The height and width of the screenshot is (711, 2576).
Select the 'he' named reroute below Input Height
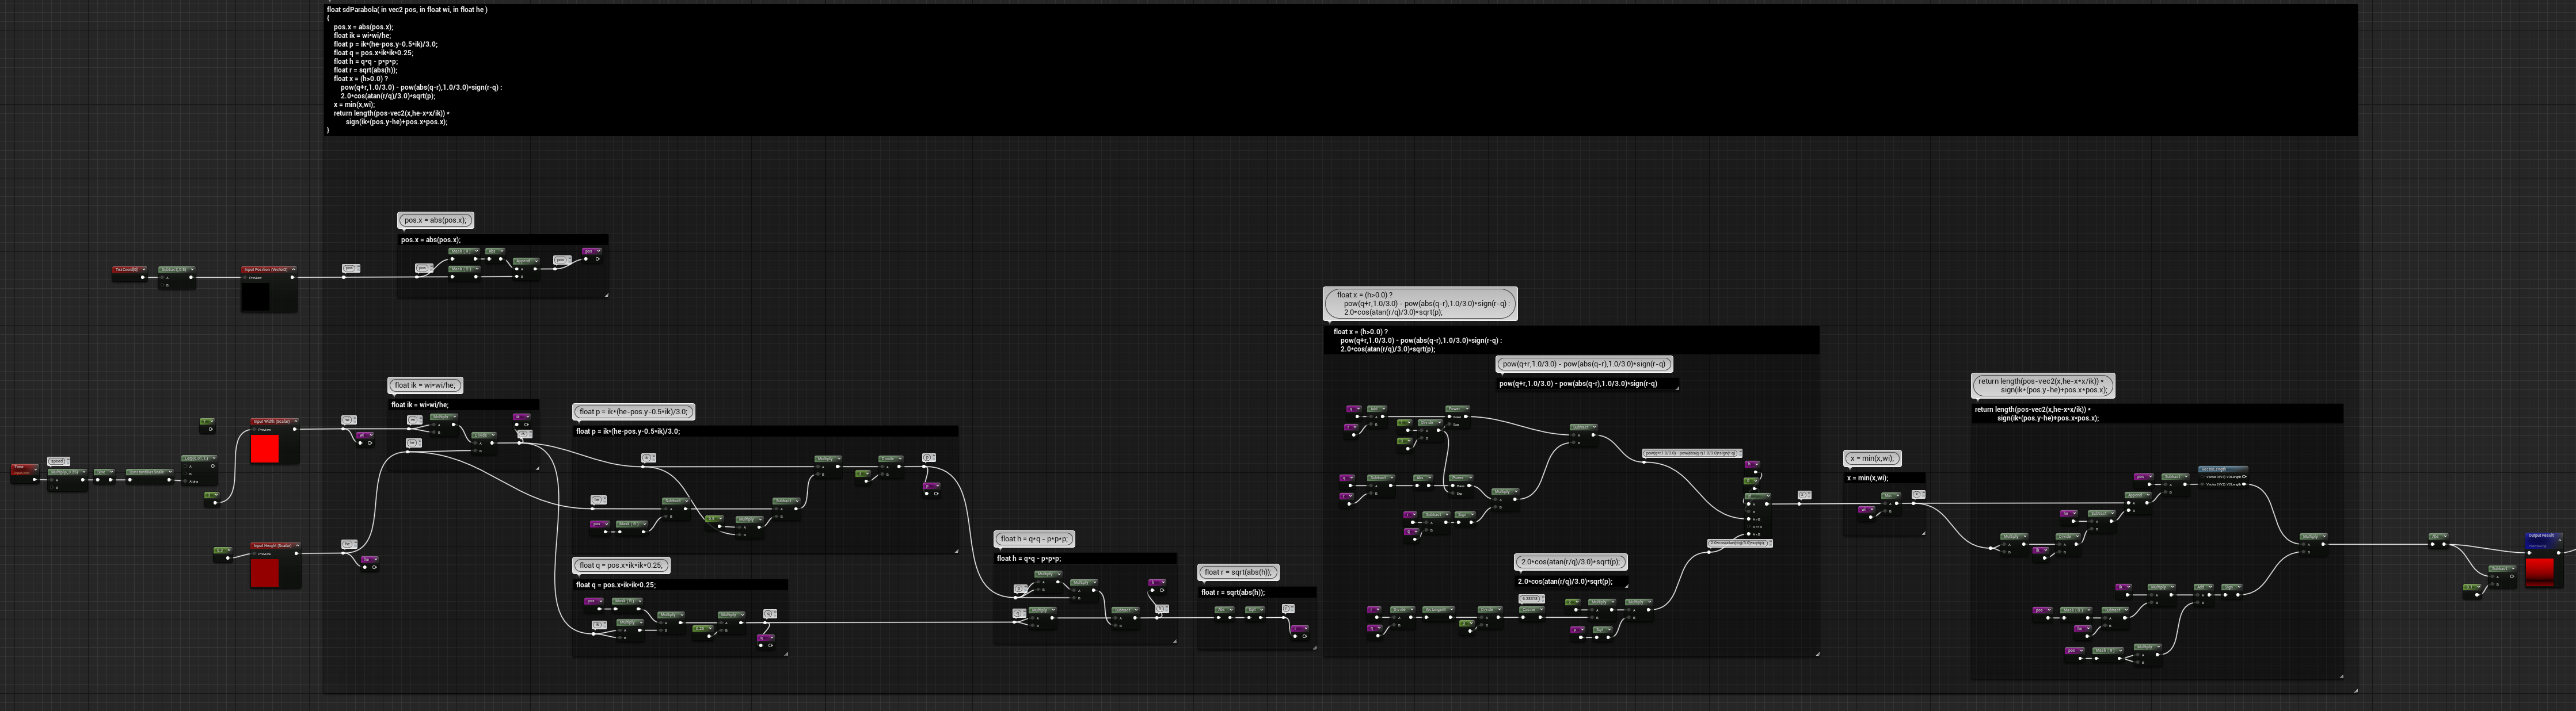point(370,564)
